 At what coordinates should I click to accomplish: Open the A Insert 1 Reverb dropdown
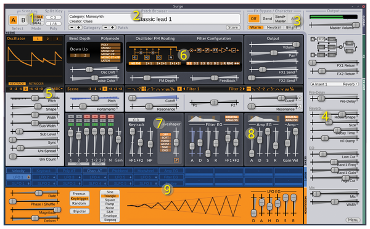(x=334, y=84)
